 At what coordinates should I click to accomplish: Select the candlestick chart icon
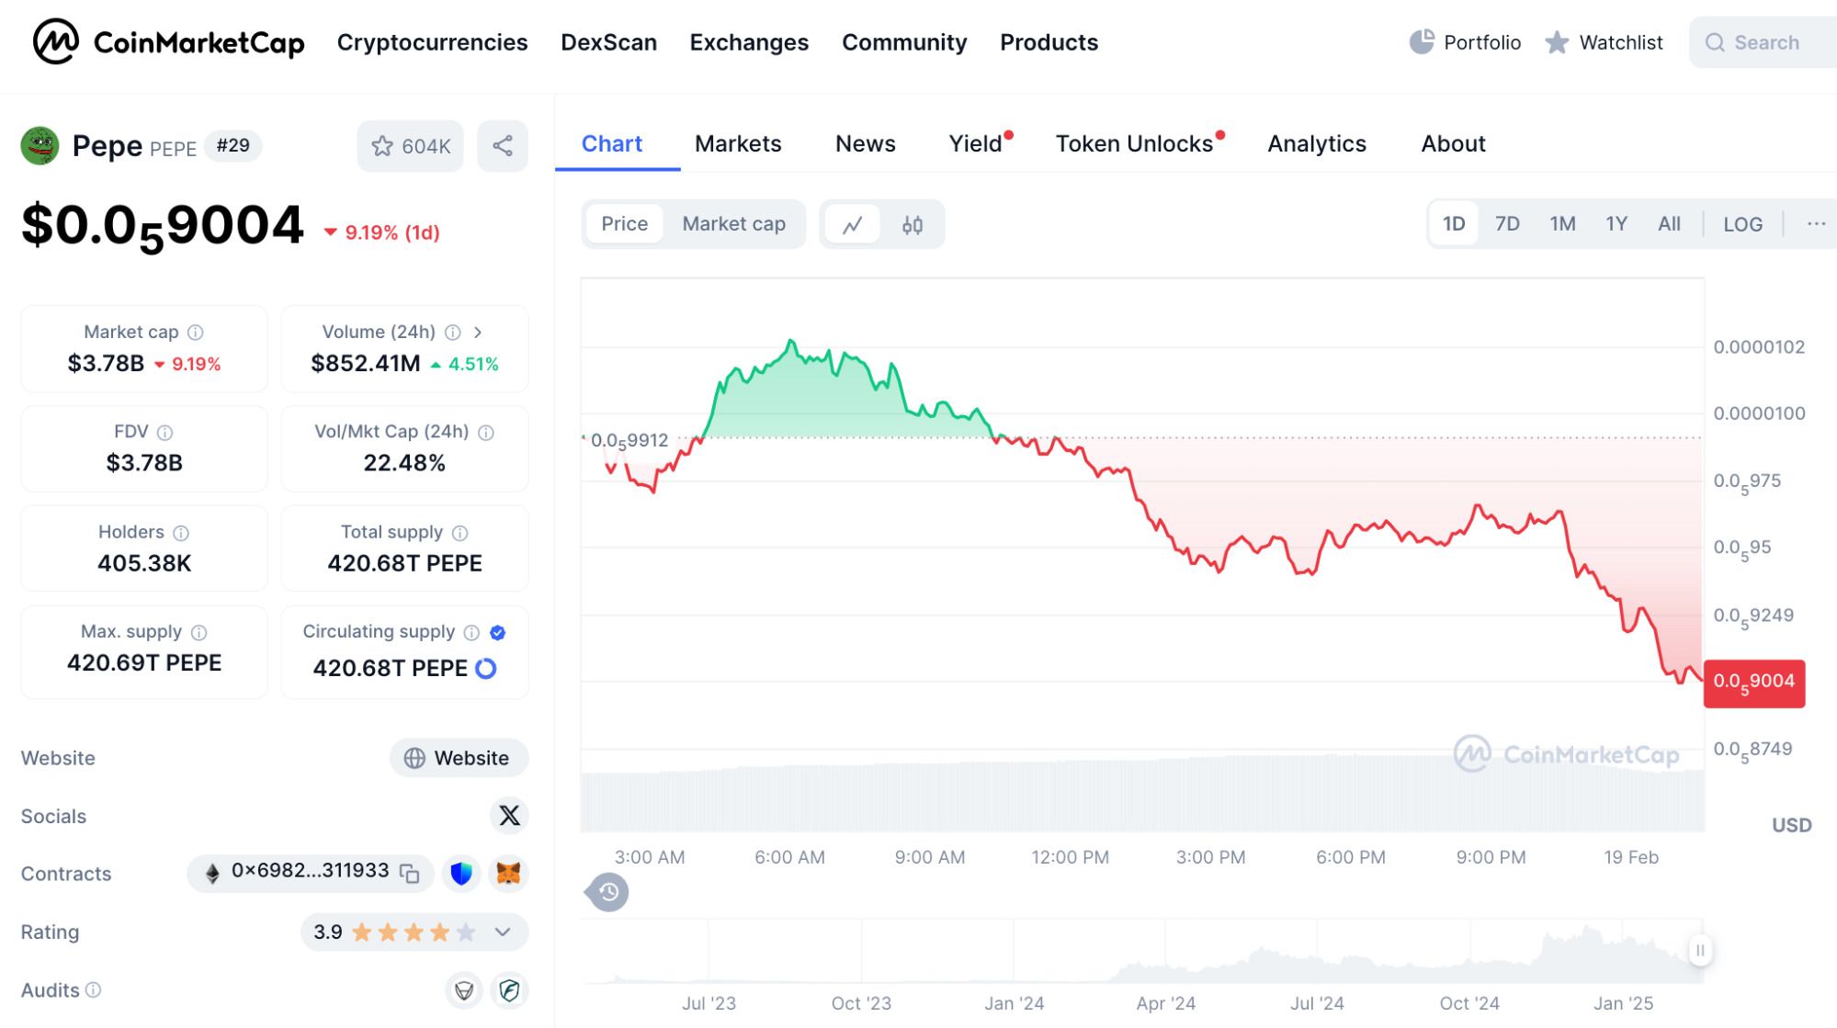click(x=912, y=224)
